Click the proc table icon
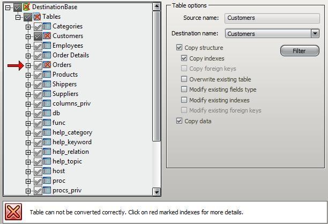The height and width of the screenshot is (224, 328). [47, 181]
